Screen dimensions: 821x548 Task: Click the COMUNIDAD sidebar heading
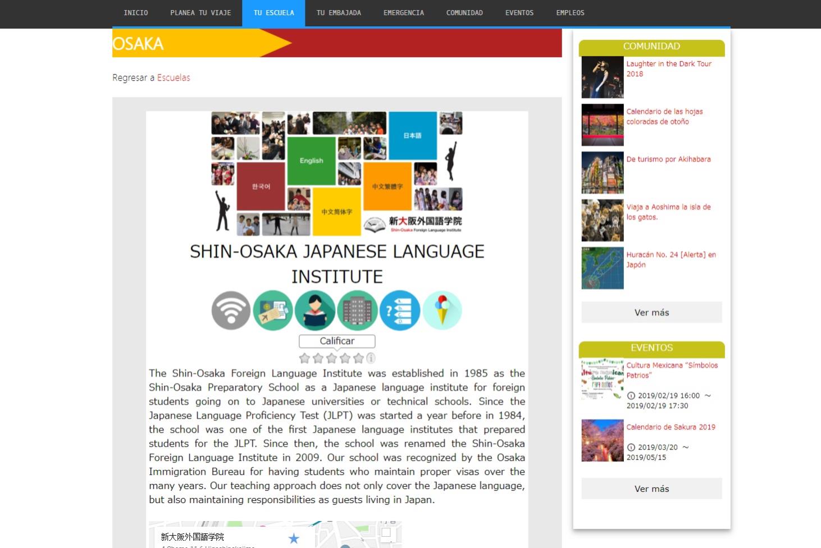coord(651,47)
